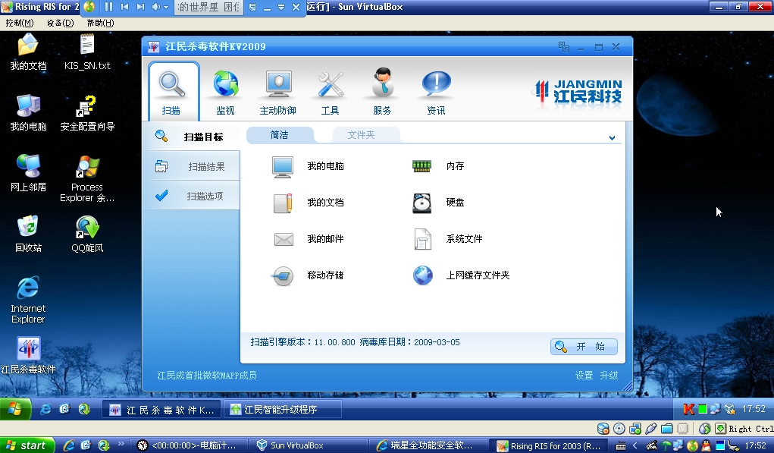
Task: Pause music in the player toolbar
Action: tap(109, 7)
